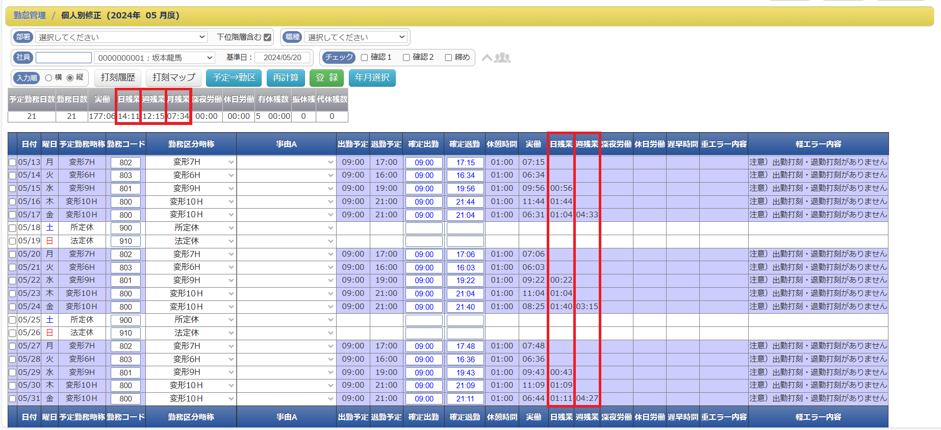
Task: Click the 再計算 button
Action: (x=286, y=78)
